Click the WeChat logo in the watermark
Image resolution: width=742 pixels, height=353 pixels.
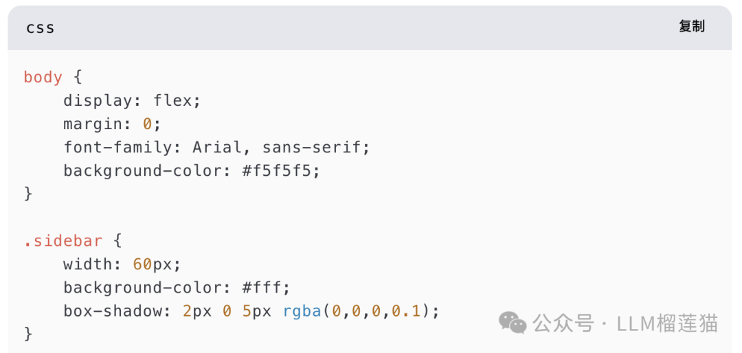click(513, 322)
